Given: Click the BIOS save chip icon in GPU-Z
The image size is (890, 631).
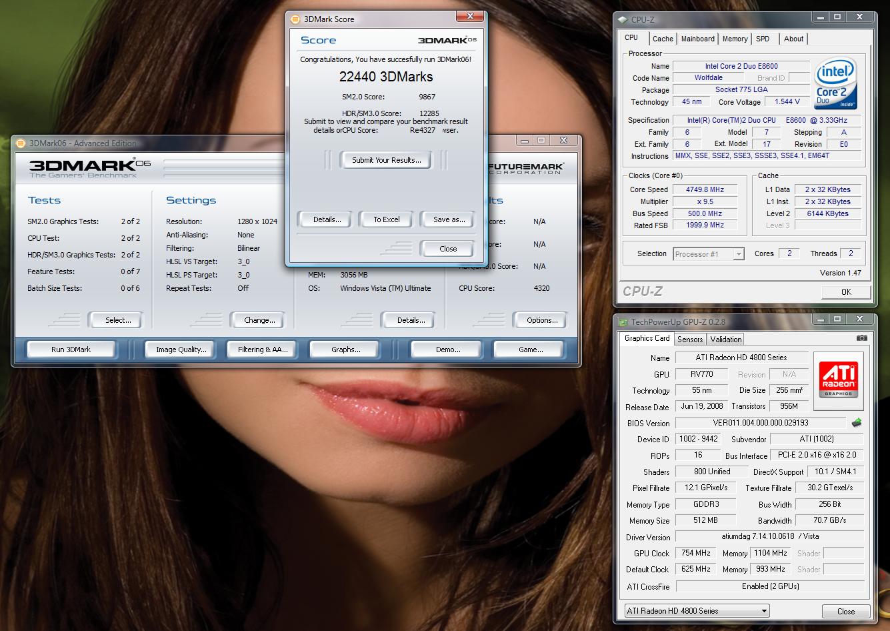Looking at the screenshot, I should 857,423.
